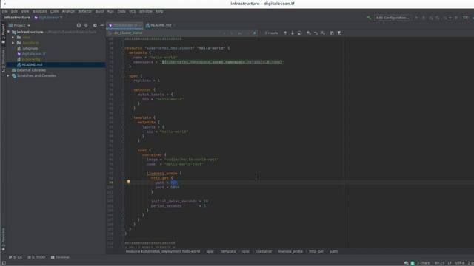Click the 'container' breadcrumb

(x=264, y=251)
